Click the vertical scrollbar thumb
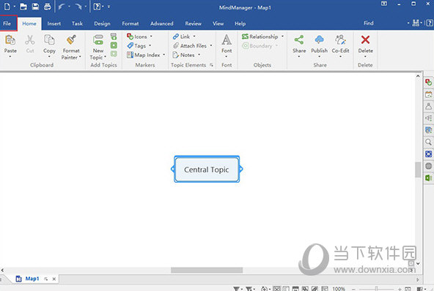Viewport: 434px width, 291px height. click(x=418, y=170)
